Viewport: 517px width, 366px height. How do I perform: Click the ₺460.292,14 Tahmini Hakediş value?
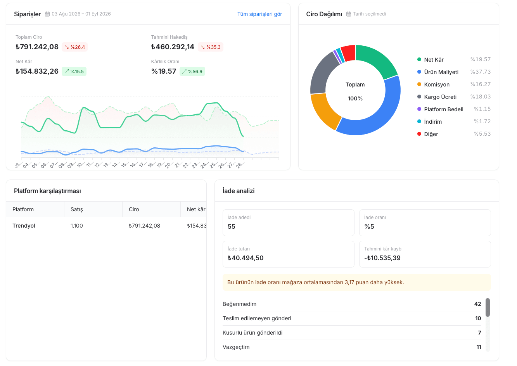pyautogui.click(x=173, y=47)
